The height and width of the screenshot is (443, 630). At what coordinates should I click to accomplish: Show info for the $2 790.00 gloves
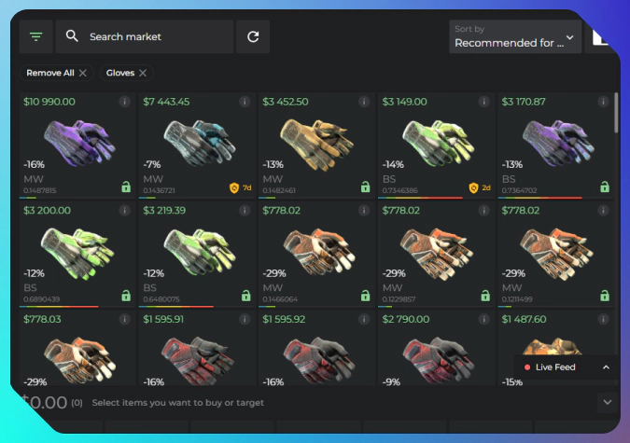(483, 319)
